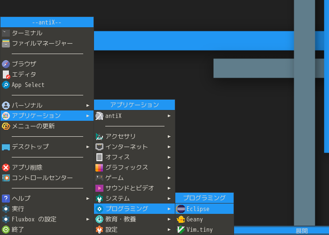
Task: Open ターミナル from the menu
Action: [47, 33]
